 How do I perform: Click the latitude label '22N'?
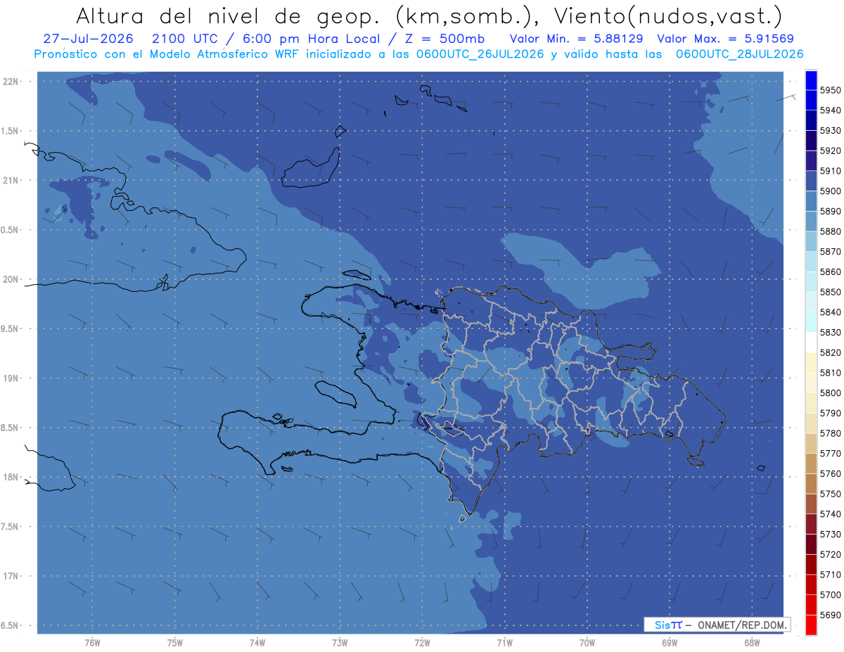pyautogui.click(x=12, y=82)
